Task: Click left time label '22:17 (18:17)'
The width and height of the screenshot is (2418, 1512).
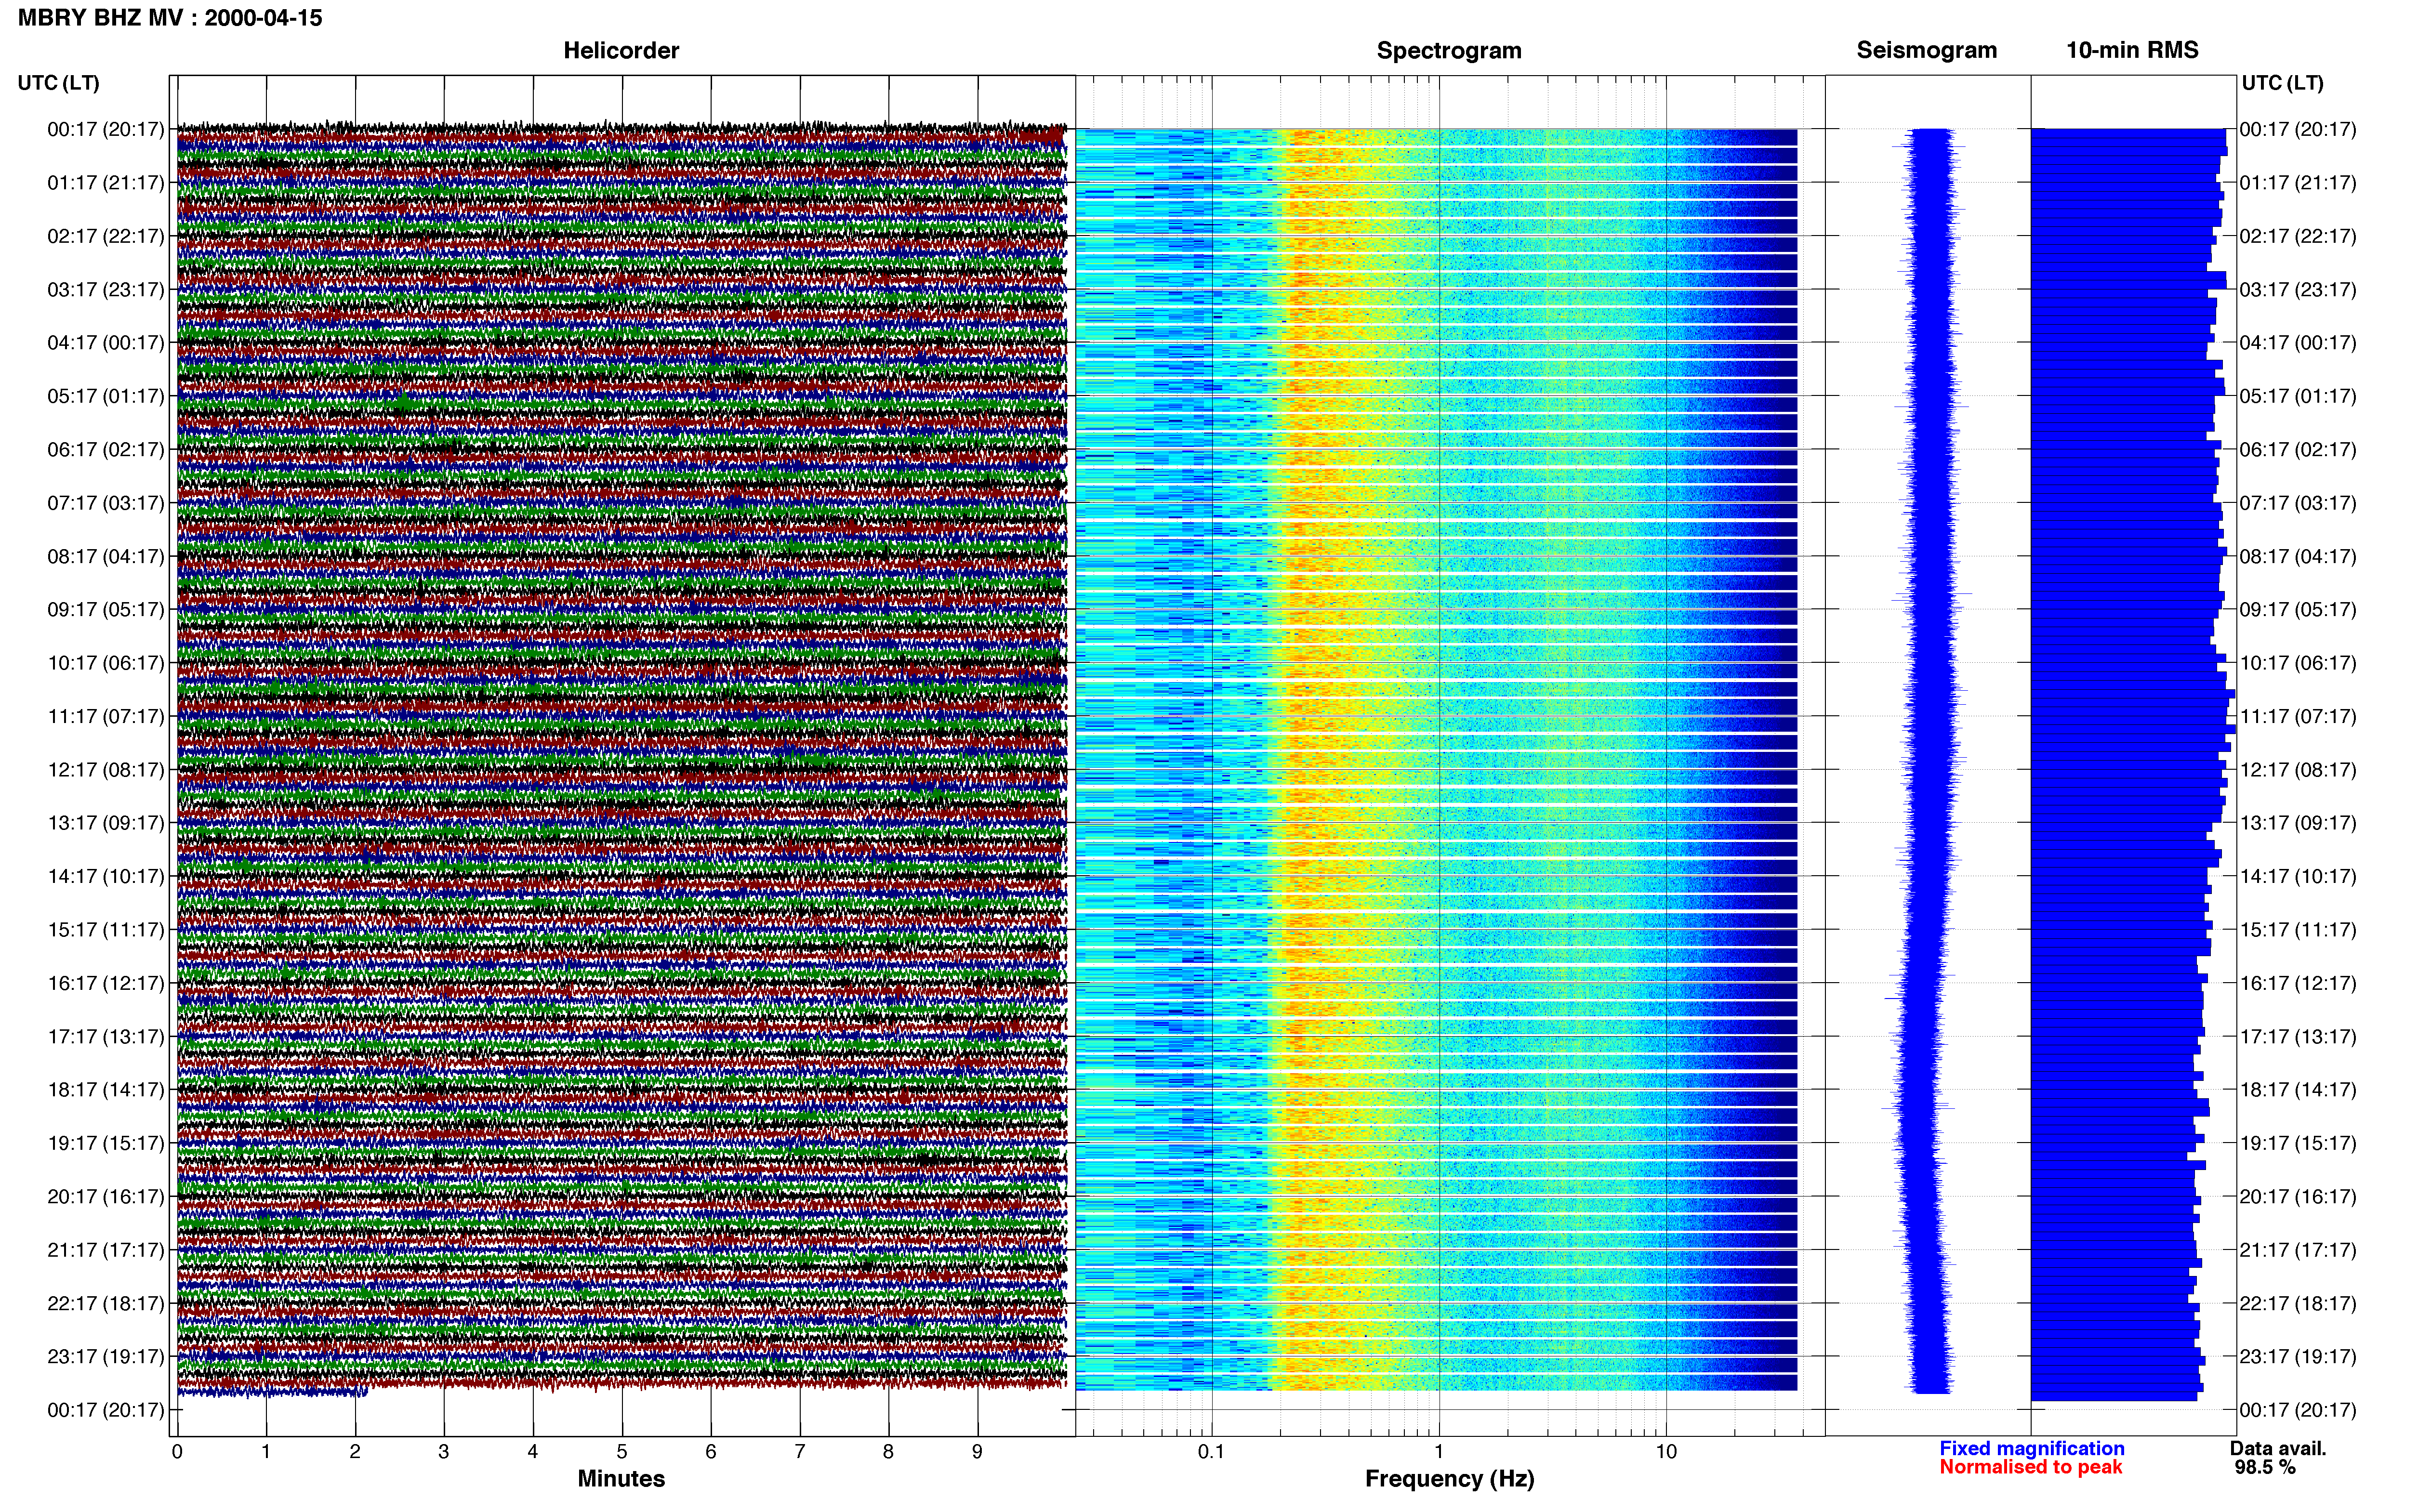Action: tap(106, 1304)
